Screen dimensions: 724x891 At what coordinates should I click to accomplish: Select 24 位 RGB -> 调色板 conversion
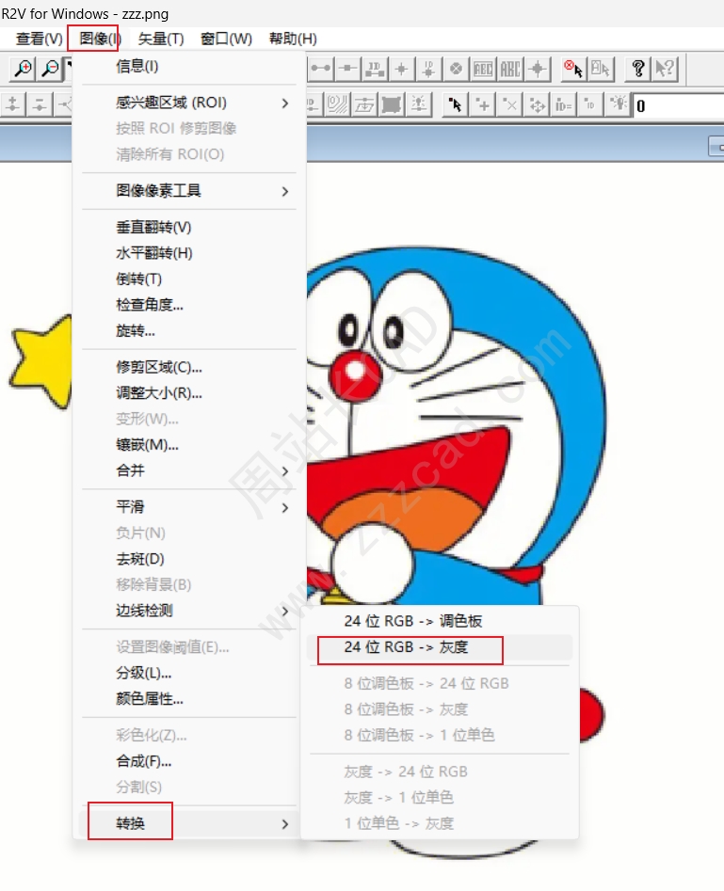439,621
